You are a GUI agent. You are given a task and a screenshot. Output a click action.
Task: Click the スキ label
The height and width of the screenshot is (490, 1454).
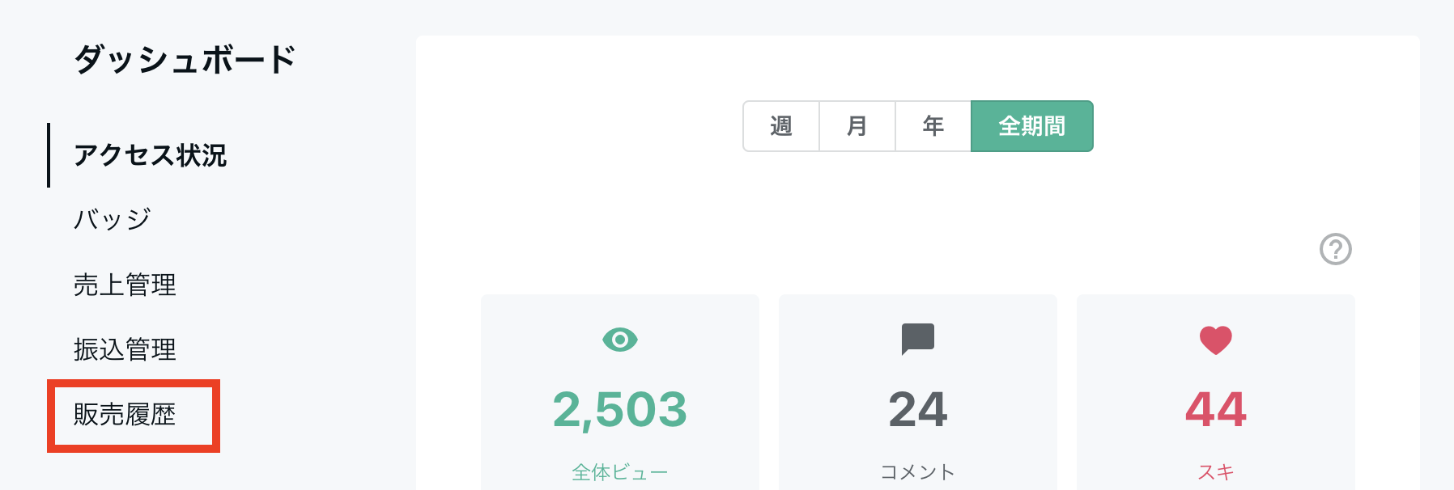click(1216, 472)
